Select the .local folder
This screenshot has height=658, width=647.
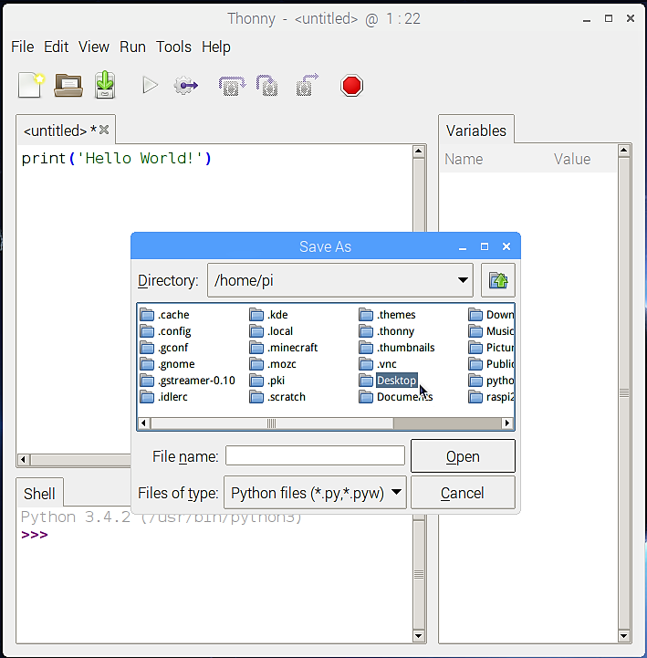point(271,331)
